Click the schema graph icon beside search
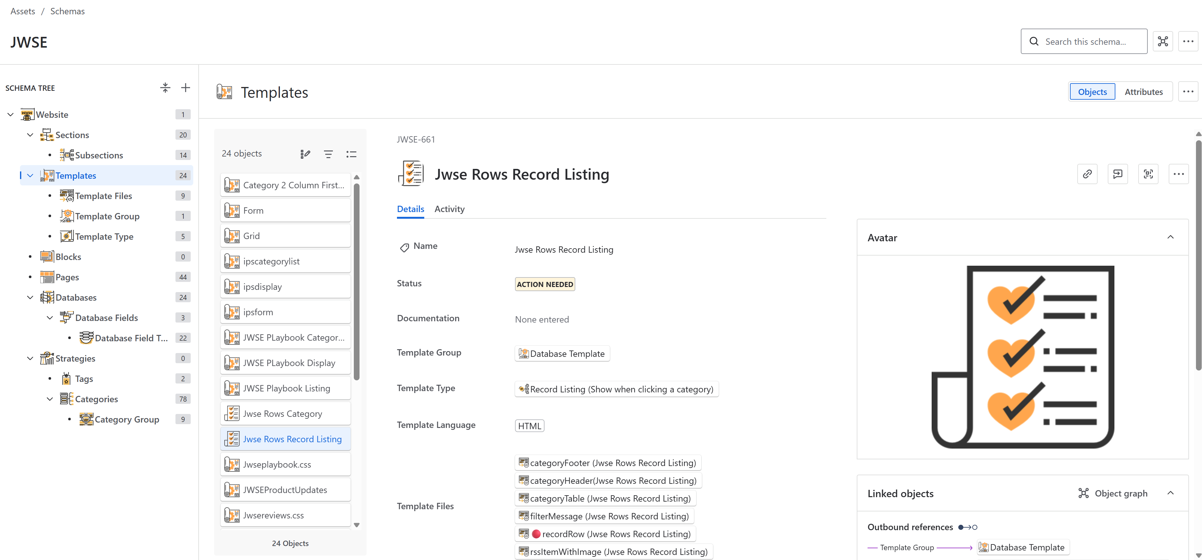The image size is (1202, 560). coord(1162,42)
